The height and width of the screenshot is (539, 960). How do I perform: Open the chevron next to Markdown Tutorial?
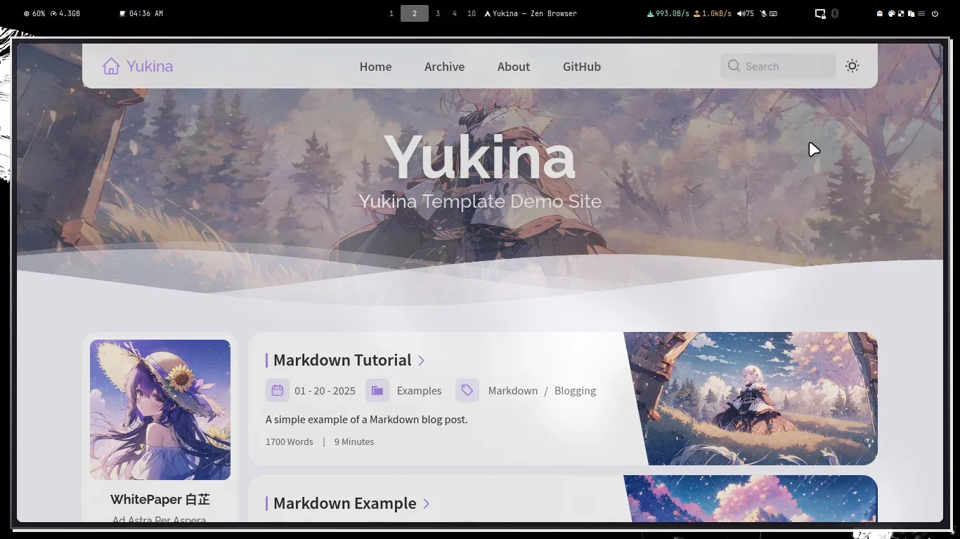(x=422, y=360)
